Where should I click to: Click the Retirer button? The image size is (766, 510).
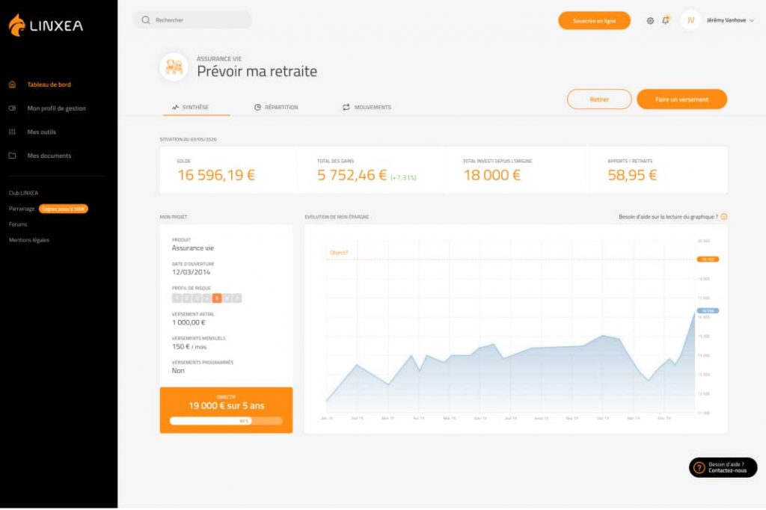coord(599,99)
